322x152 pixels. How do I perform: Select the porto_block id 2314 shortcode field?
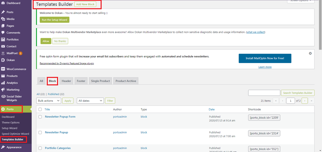click(x=264, y=133)
